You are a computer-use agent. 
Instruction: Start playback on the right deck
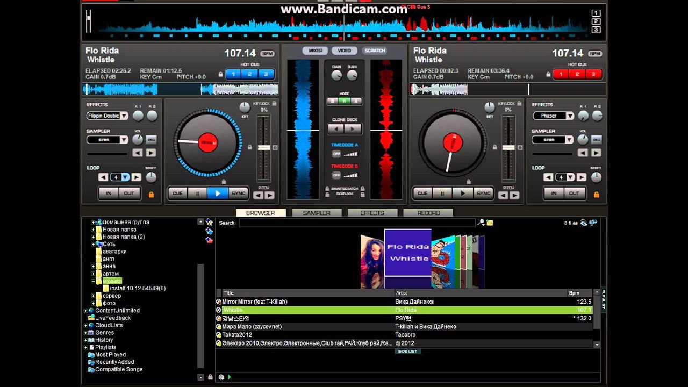[462, 193]
